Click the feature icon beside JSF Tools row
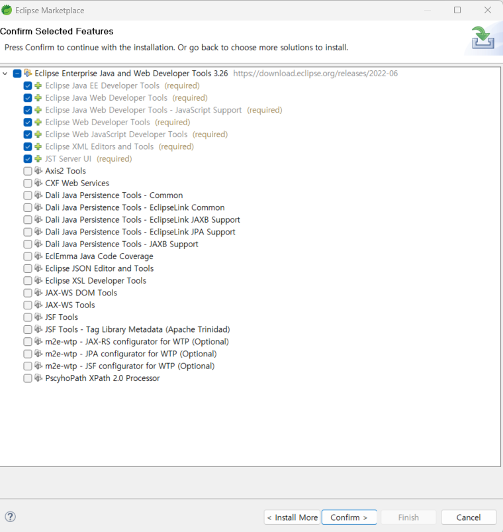The image size is (503, 532). (38, 317)
